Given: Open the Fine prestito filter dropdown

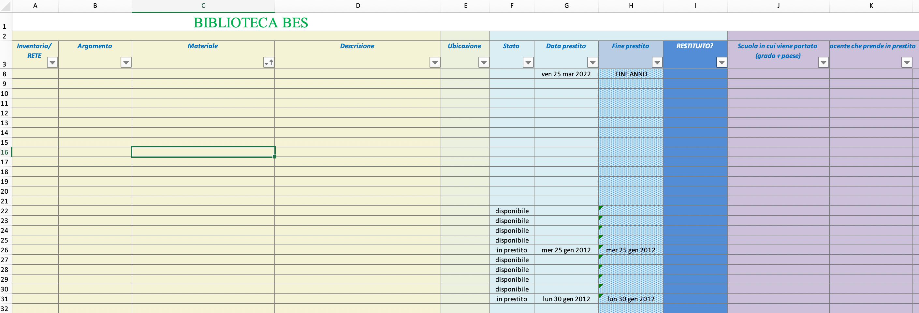Looking at the screenshot, I should pyautogui.click(x=657, y=63).
